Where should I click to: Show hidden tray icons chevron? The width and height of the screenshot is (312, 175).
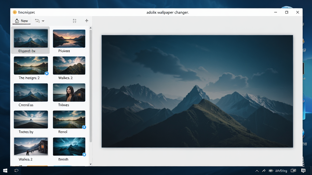click(x=257, y=171)
